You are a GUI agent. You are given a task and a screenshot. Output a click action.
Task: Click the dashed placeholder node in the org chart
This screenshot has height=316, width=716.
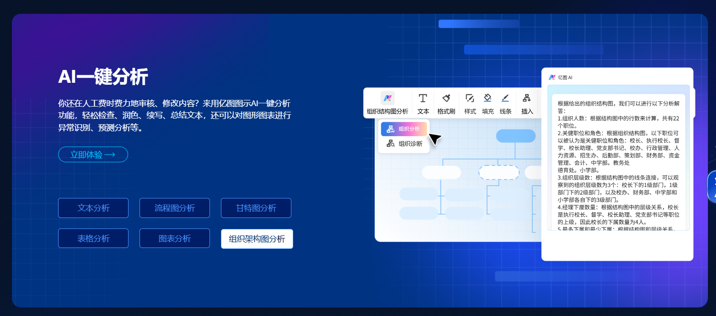pos(498,172)
